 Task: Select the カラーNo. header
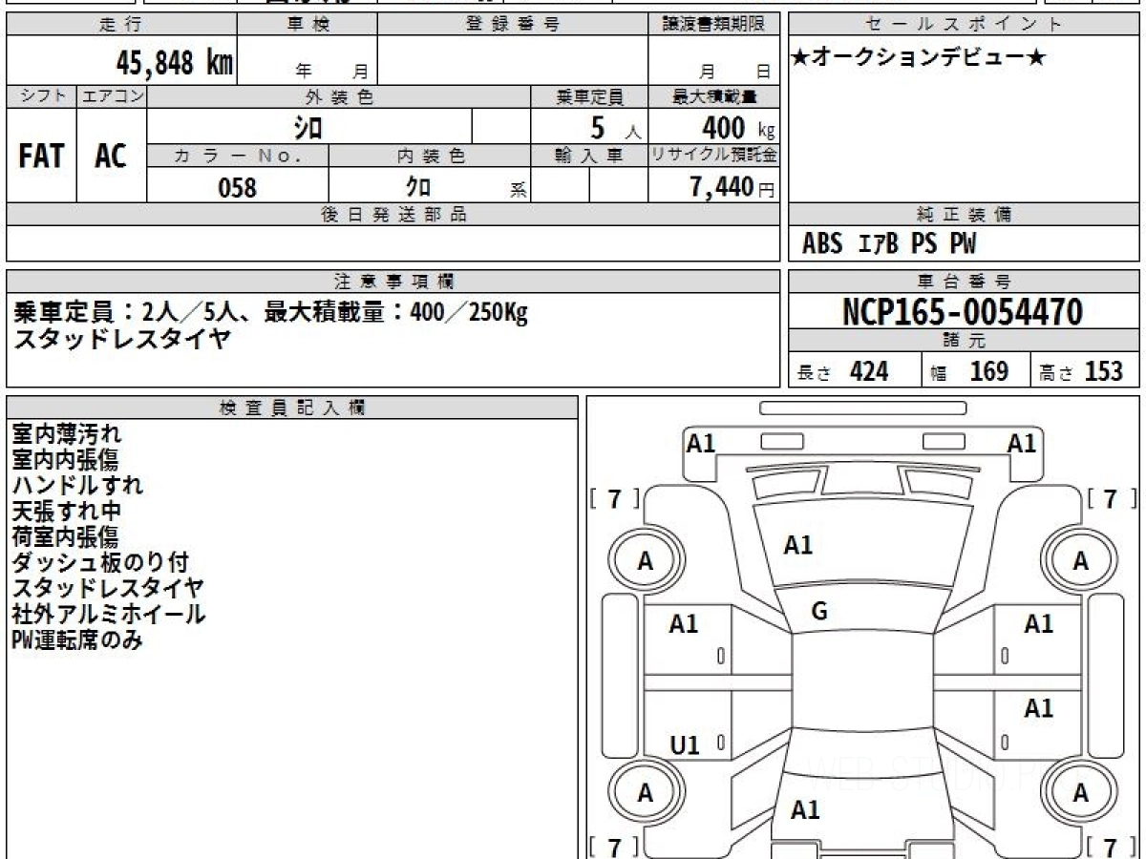[238, 157]
